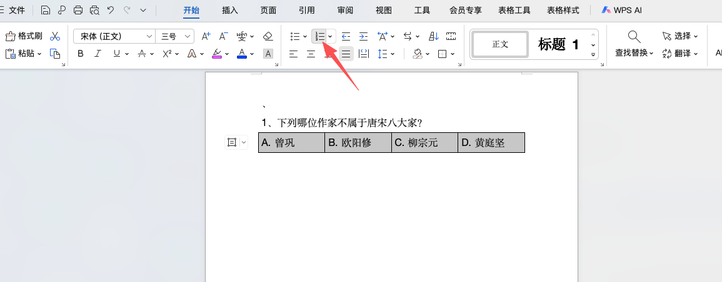Open the font name dropdown 宋体 (正文)
This screenshot has width=722, height=282.
[114, 36]
